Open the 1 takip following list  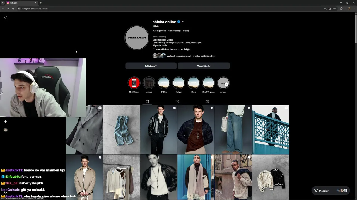tap(186, 31)
